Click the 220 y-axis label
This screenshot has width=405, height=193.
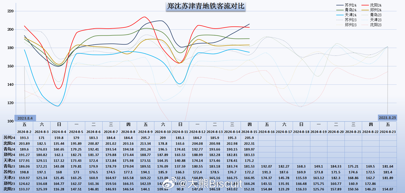tap(10, 11)
